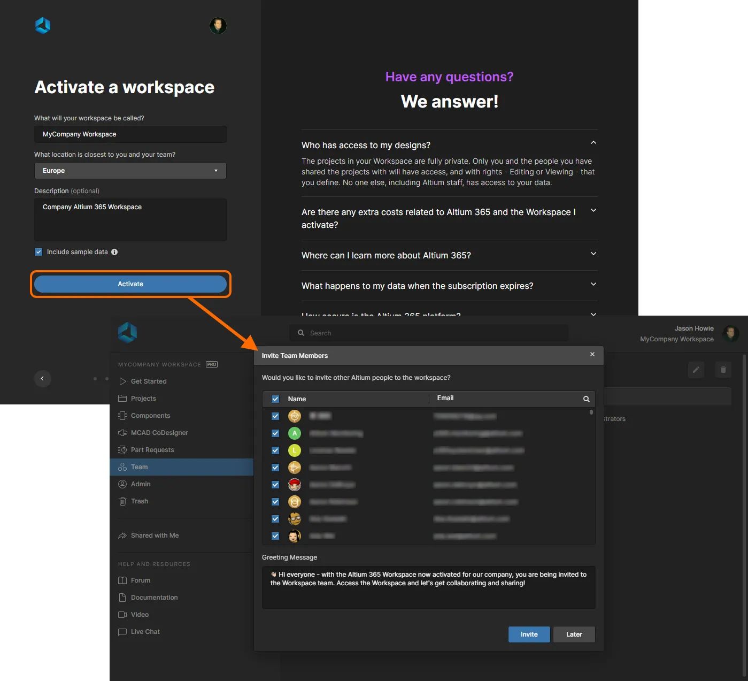Click the info icon beside Include sample data
The image size is (748, 681).
pyautogui.click(x=114, y=252)
